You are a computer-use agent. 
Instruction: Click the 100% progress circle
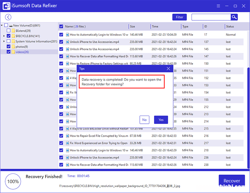(13, 182)
